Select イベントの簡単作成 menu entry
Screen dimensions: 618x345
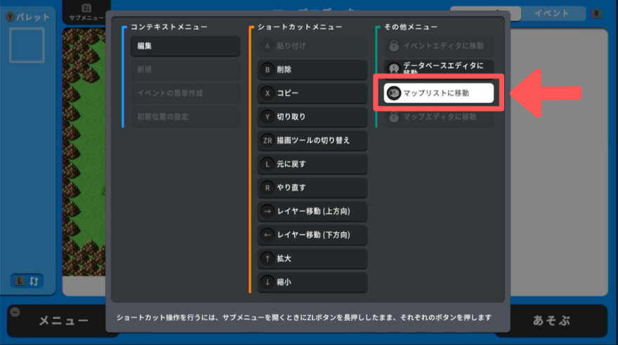click(x=185, y=93)
